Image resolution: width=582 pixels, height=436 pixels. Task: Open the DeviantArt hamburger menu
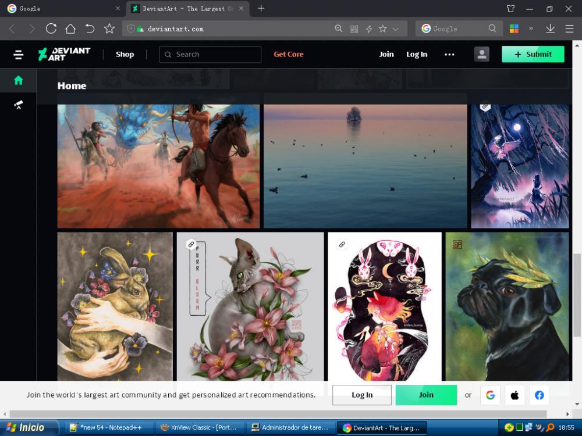pyautogui.click(x=18, y=55)
